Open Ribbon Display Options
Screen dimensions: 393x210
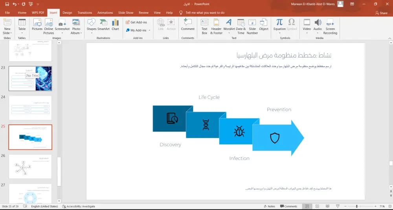[352, 4]
